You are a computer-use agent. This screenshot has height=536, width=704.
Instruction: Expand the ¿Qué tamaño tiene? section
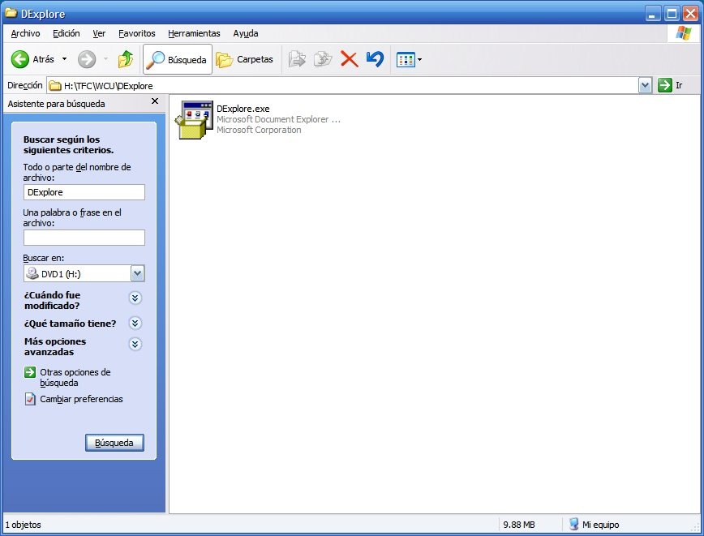point(135,324)
